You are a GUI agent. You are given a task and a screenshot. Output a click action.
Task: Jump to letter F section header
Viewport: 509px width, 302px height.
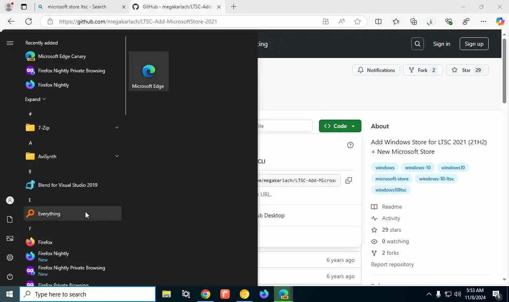(30, 229)
